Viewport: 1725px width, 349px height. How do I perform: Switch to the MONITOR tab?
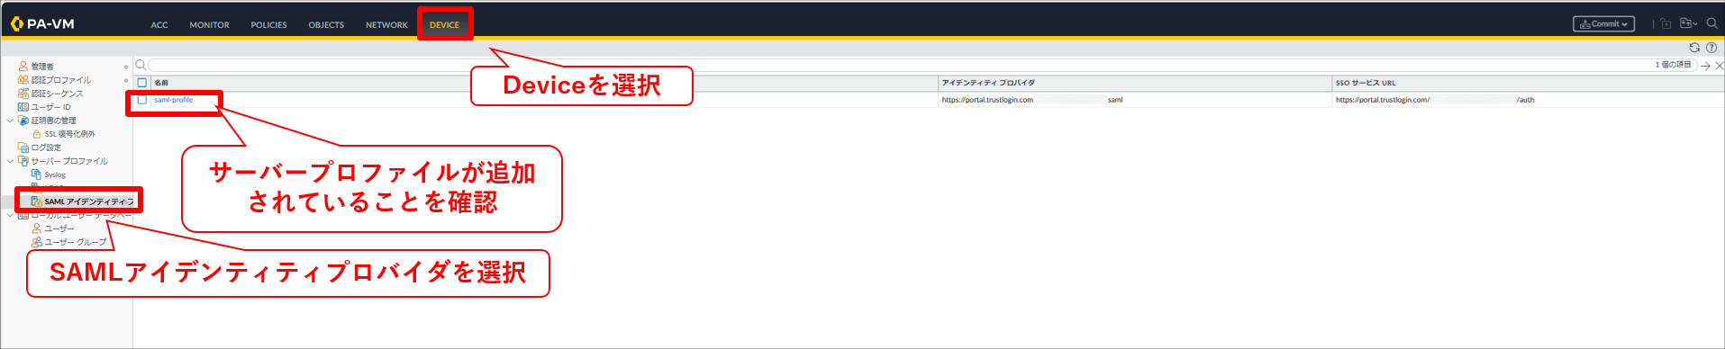click(209, 25)
